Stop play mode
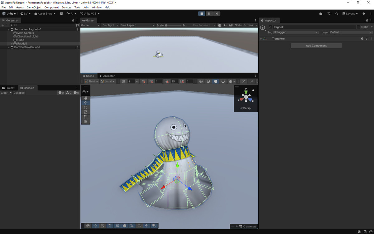The height and width of the screenshot is (234, 374). click(x=202, y=14)
